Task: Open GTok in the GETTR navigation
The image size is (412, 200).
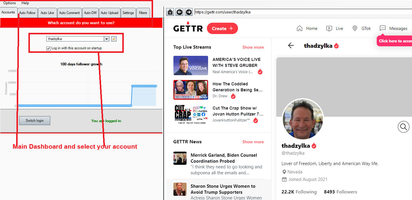Action: click(x=361, y=28)
